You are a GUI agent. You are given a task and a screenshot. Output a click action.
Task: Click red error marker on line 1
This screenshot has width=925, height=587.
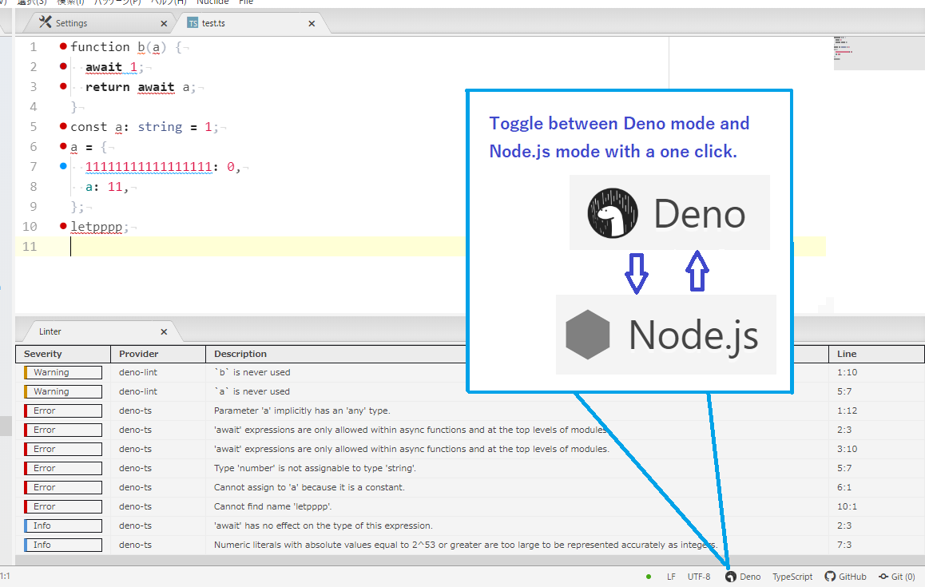(x=63, y=46)
